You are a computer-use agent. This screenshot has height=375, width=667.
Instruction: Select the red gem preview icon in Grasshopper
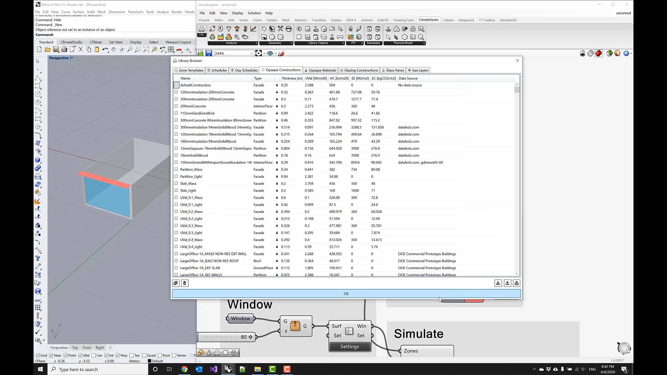599,53
